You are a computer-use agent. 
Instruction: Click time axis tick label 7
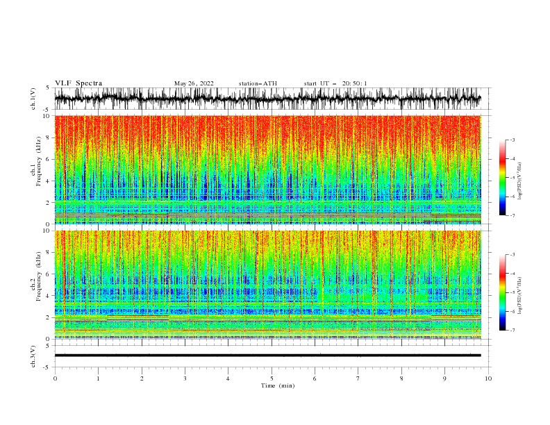coord(358,378)
